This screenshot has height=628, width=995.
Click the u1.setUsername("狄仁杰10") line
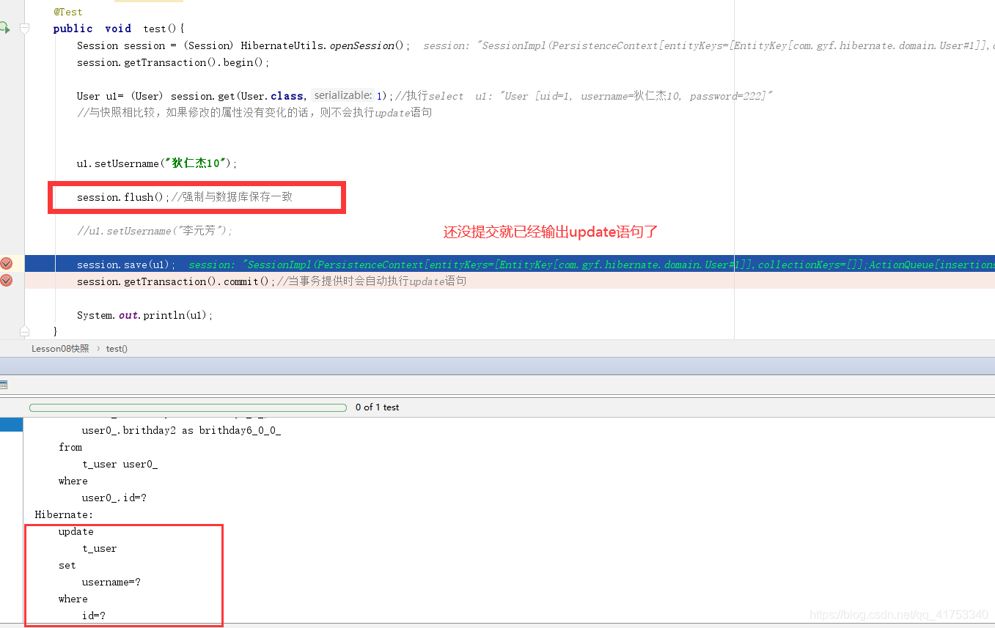point(157,163)
